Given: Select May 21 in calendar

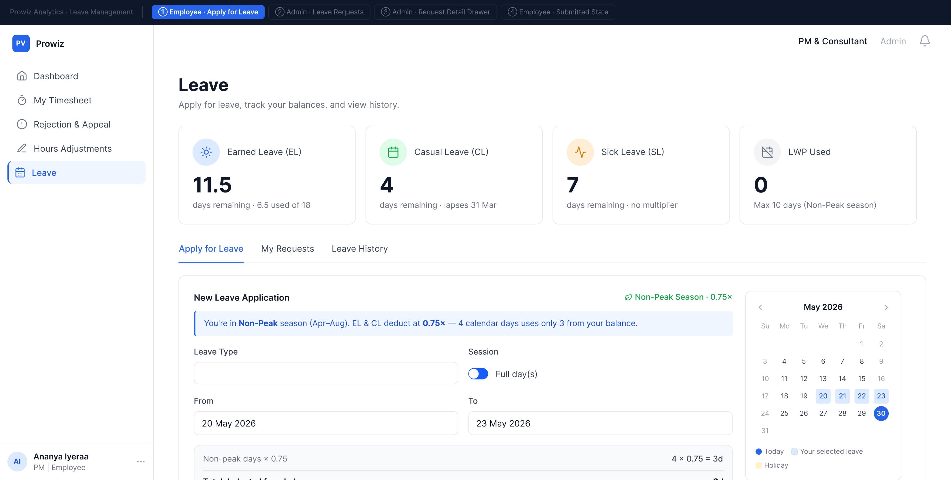Looking at the screenshot, I should click(x=842, y=396).
